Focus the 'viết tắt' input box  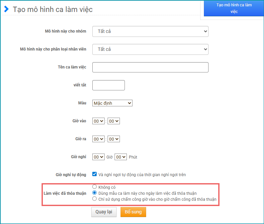pos(108,85)
